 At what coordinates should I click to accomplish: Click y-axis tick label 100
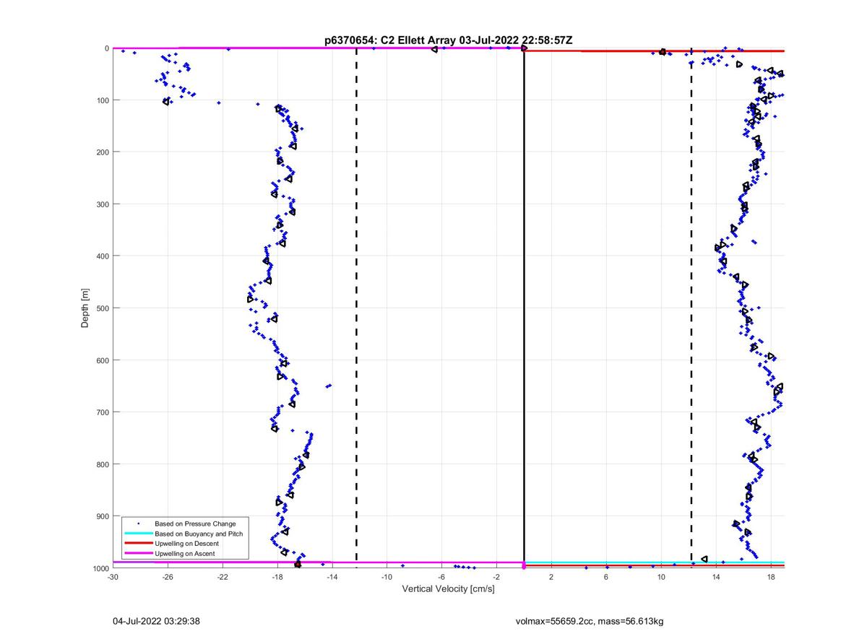(102, 100)
